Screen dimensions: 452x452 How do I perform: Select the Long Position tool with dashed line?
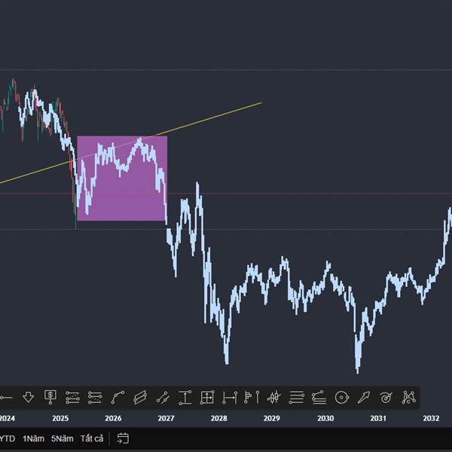(x=72, y=398)
